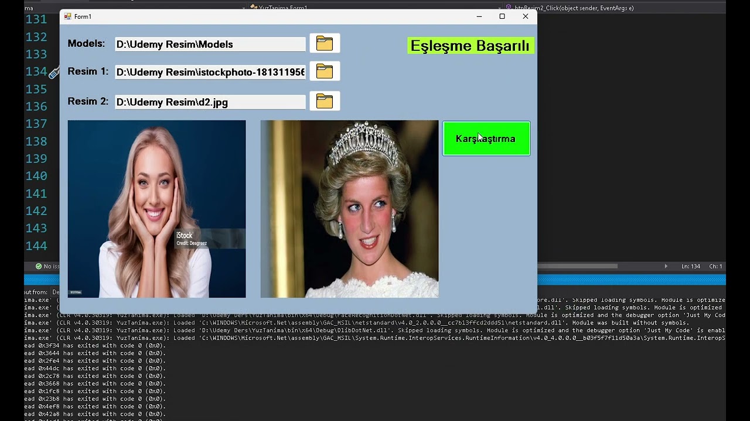Focus the Resim 1 path text field
Image resolution: width=750 pixels, height=421 pixels.
click(210, 73)
